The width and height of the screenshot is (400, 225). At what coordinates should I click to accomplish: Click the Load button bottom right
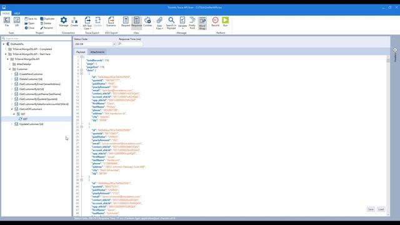[381, 209]
